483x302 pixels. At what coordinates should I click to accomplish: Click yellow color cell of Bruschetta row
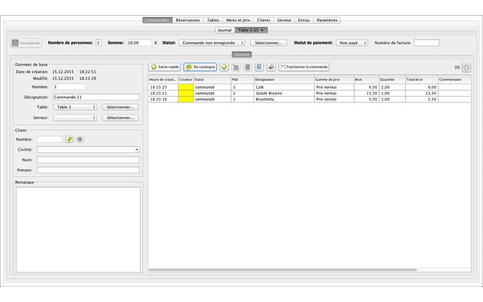[186, 99]
